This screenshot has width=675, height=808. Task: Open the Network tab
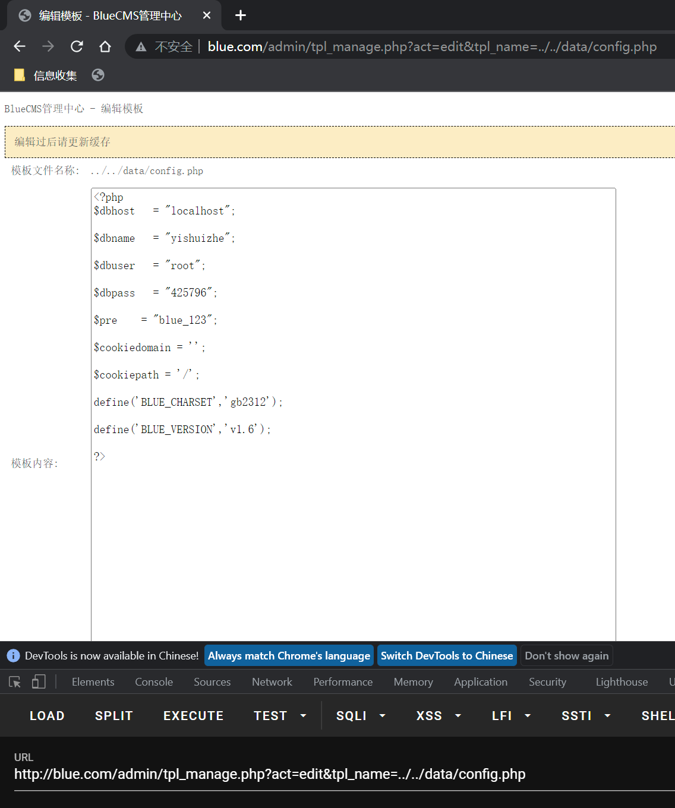(x=272, y=682)
